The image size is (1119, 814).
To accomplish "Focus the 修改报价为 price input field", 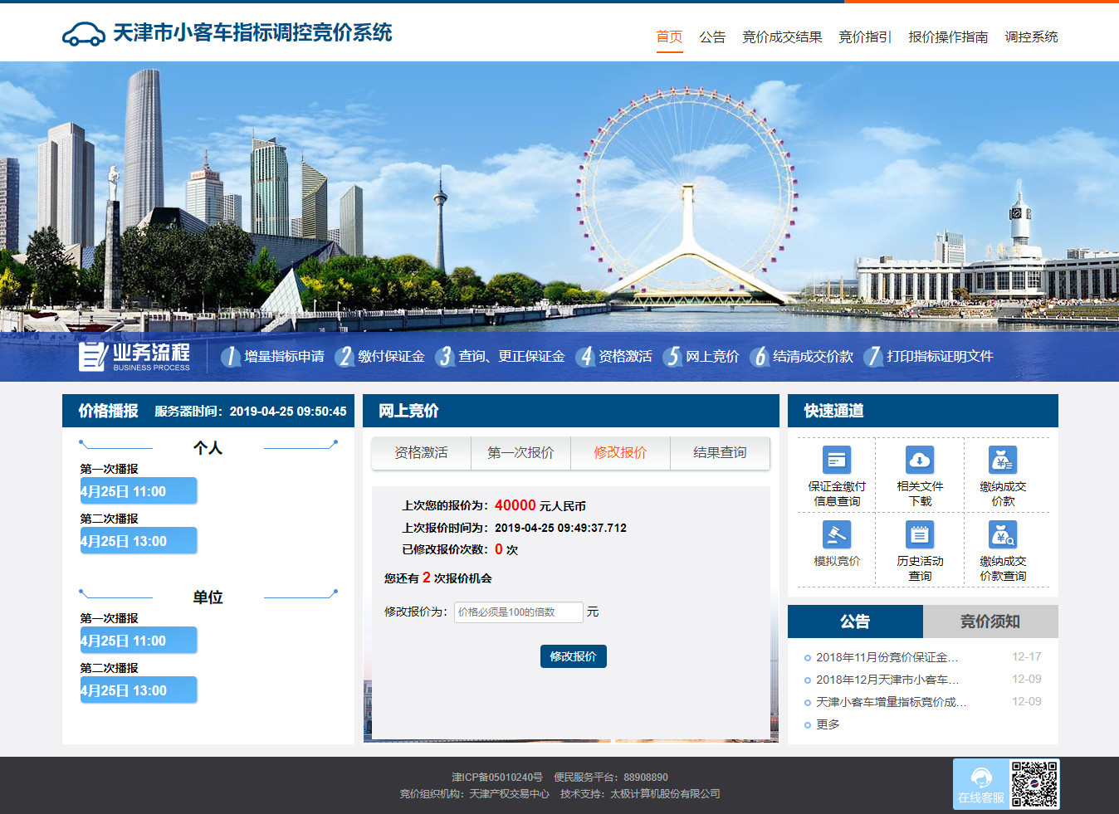I will coord(518,612).
